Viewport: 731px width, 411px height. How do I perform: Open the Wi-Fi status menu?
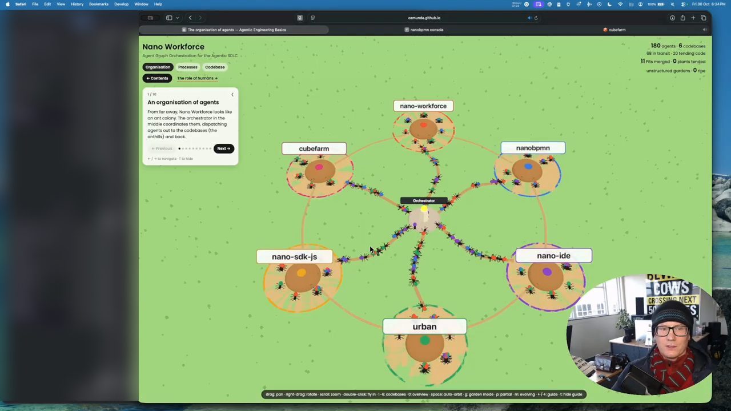(x=620, y=4)
